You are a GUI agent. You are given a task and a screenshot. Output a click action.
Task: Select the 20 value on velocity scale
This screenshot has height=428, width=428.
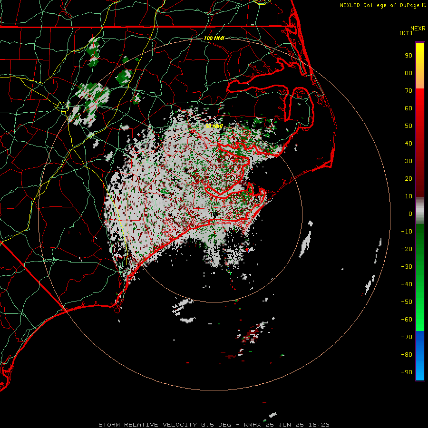tap(409, 178)
